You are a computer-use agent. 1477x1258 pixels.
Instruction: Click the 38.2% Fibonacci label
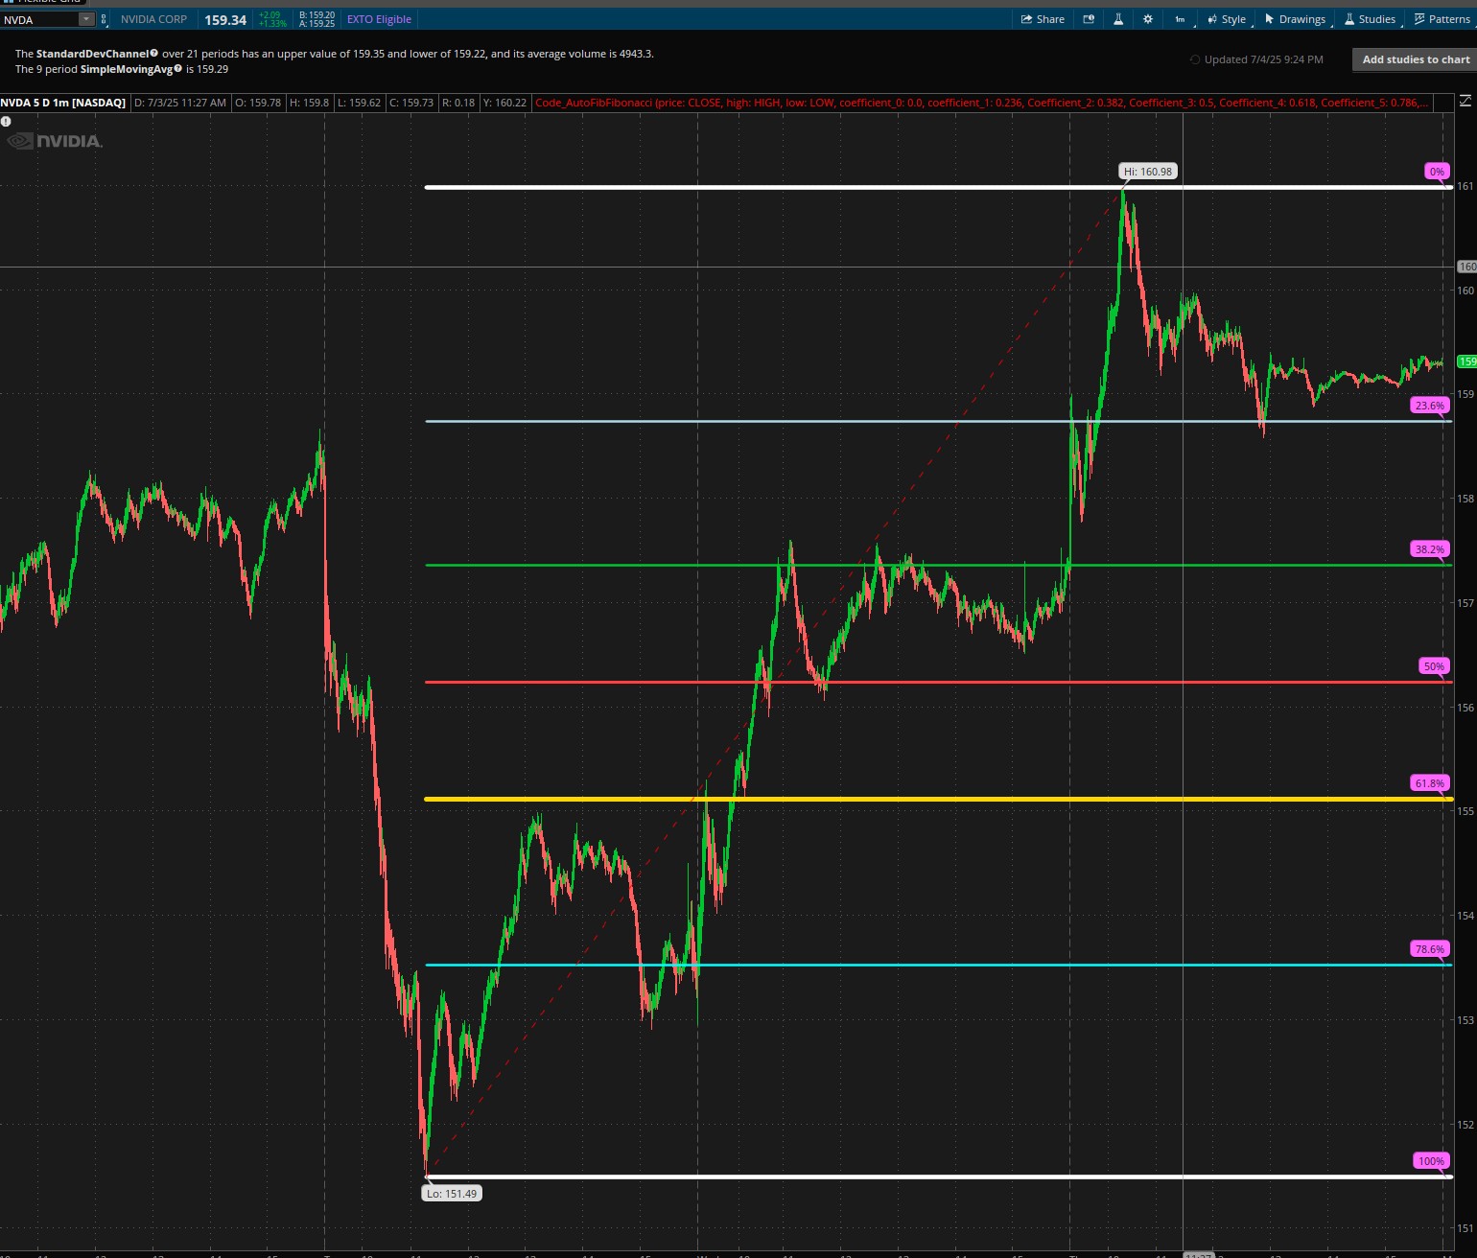(1429, 549)
